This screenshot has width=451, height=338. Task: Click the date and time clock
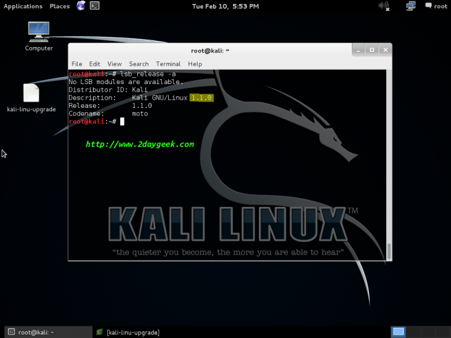[225, 6]
